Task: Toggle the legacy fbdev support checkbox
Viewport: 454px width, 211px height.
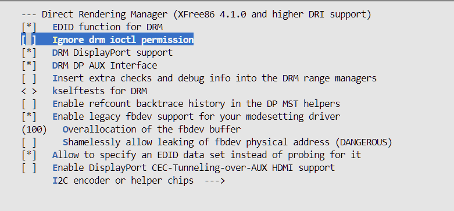Action: (29, 117)
